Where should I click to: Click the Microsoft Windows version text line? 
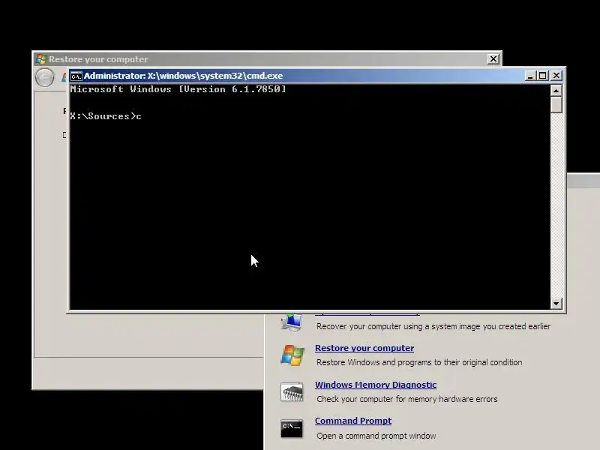(x=178, y=89)
